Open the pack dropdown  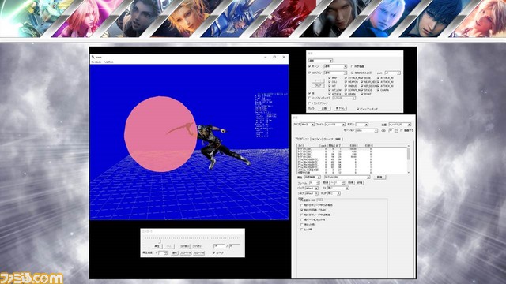coord(393,73)
